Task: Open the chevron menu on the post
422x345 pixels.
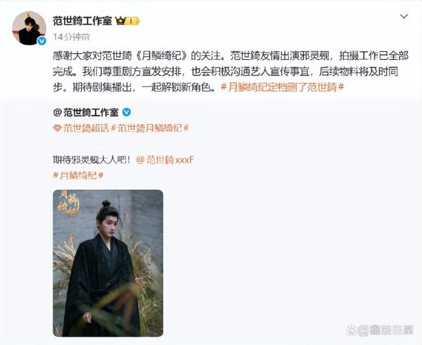Action: 404,17
